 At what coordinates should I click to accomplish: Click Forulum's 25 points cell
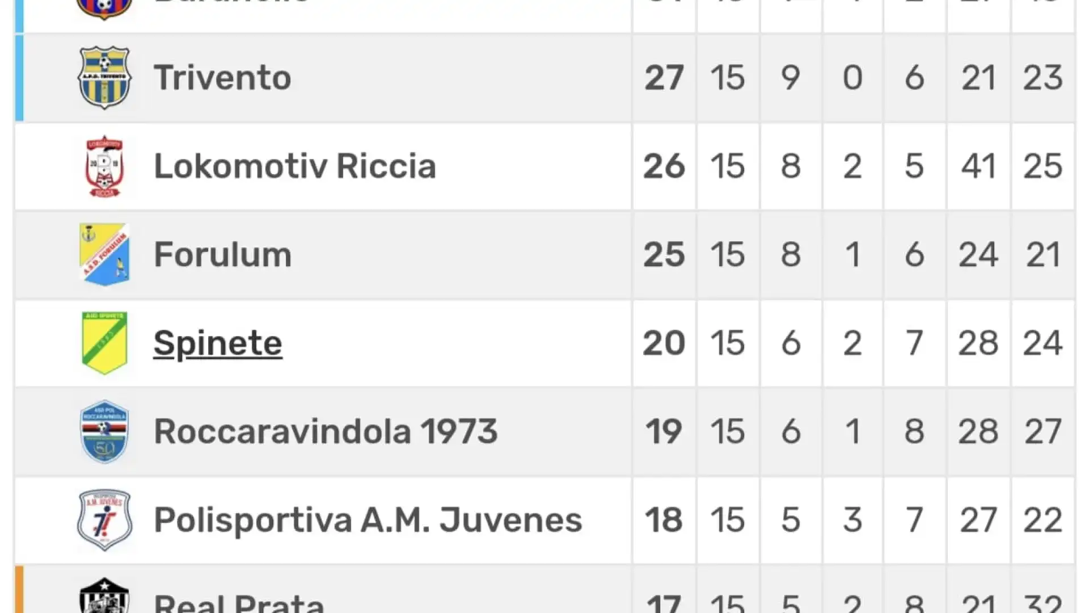point(664,254)
